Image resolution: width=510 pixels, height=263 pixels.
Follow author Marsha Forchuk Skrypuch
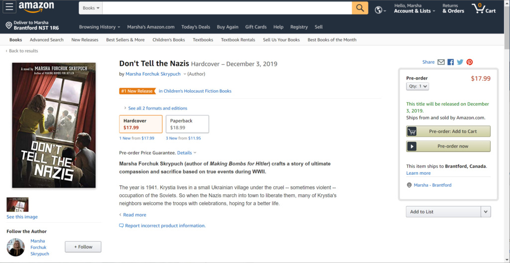point(83,247)
